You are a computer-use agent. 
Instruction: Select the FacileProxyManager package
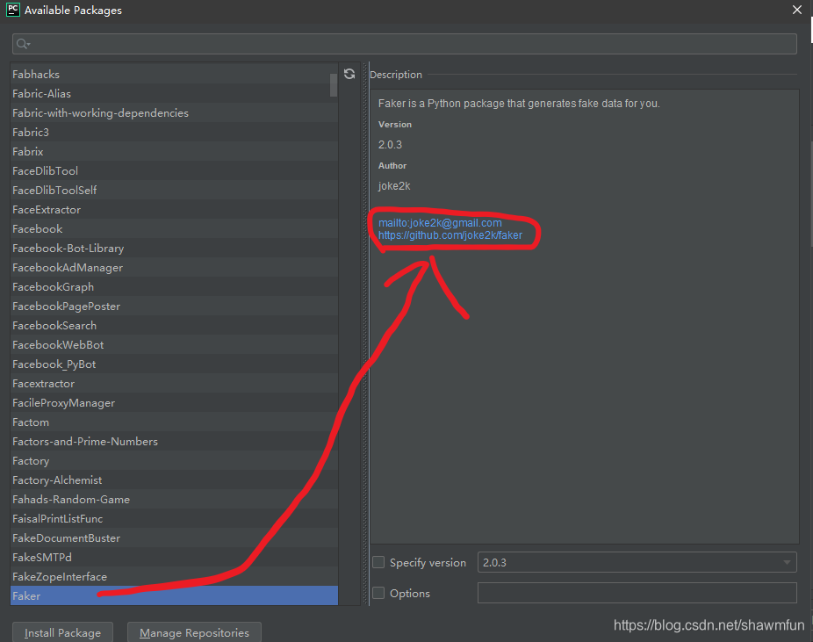click(x=174, y=403)
